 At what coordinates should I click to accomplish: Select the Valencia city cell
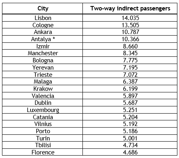point(43,96)
